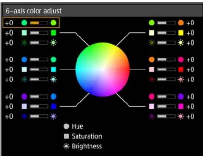Image resolution: width=203 pixels, height=156 pixels.
Task: Click the purple circle in the magenta hue row
Action: tap(181, 97)
